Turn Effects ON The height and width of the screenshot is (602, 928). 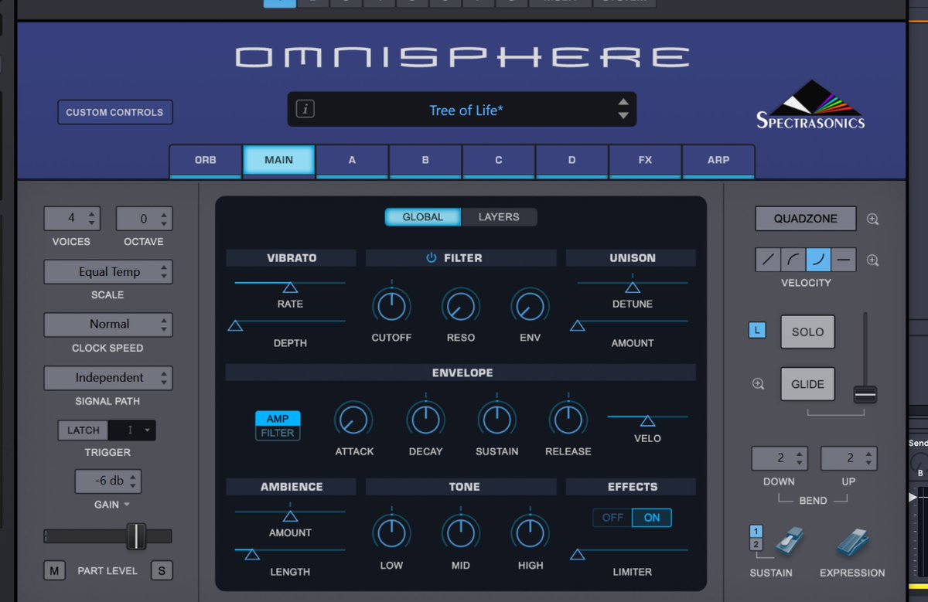[x=652, y=518]
